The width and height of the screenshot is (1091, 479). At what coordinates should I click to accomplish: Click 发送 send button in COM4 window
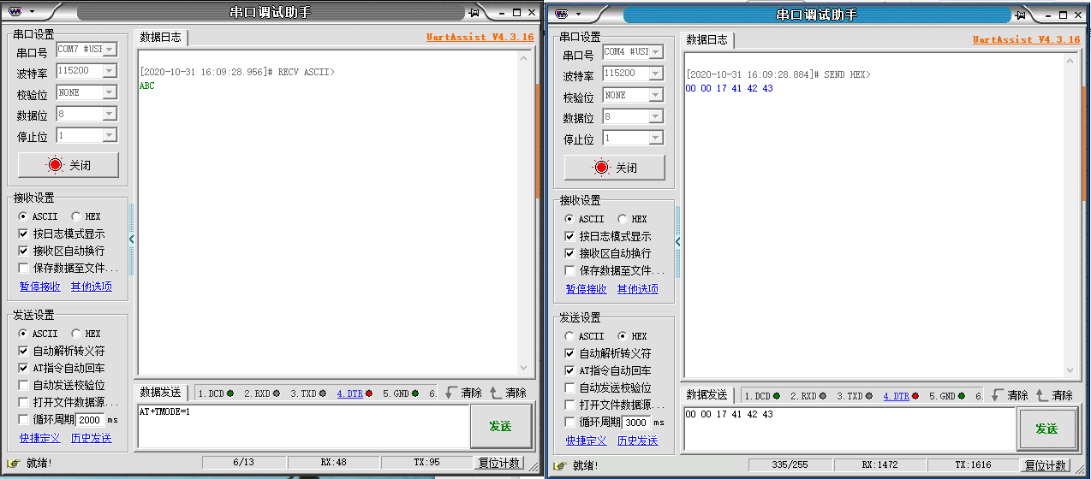coord(1046,429)
